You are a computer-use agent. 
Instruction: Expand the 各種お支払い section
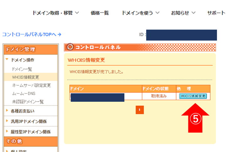pos(23,111)
